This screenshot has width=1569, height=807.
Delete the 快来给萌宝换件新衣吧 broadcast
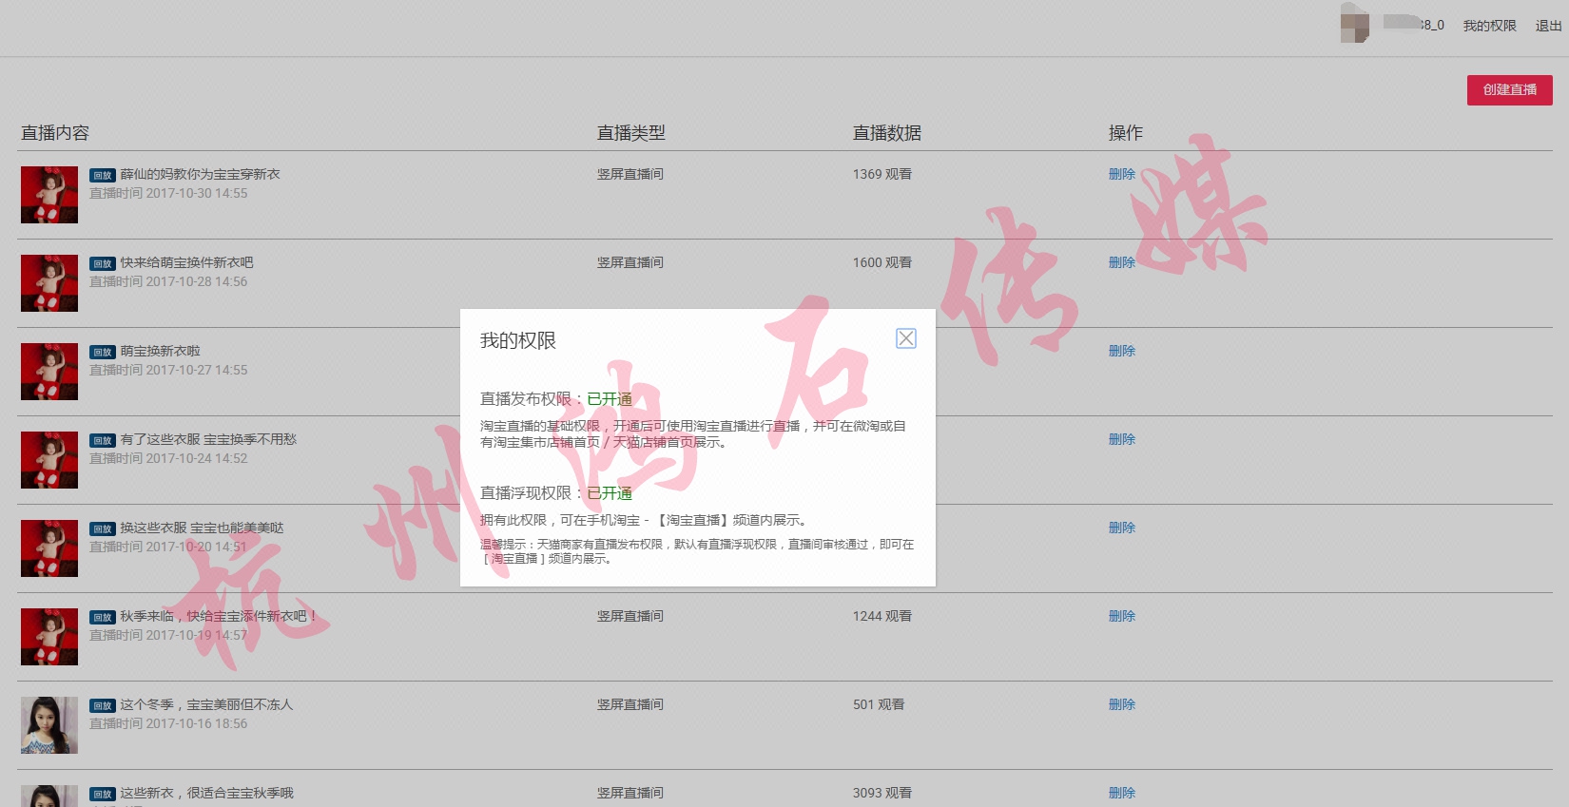pyautogui.click(x=1122, y=262)
